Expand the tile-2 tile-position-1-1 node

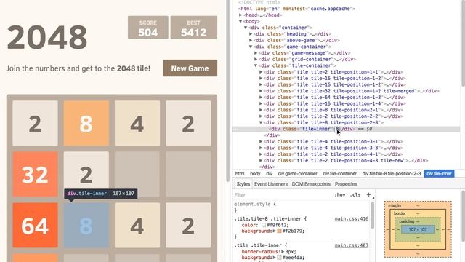(x=261, y=72)
